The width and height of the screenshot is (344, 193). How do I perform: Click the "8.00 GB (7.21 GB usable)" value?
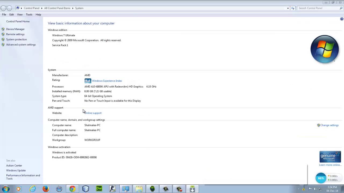(98, 91)
